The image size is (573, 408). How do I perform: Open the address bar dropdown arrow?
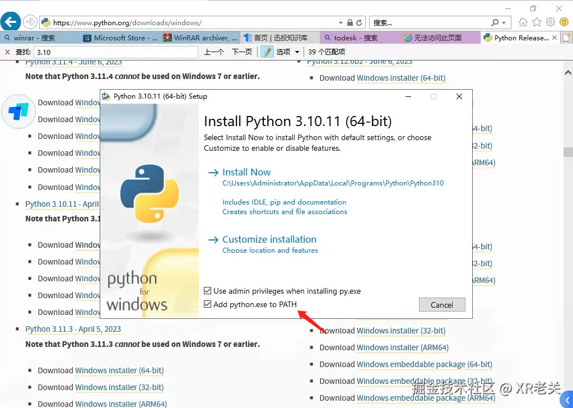coord(341,22)
